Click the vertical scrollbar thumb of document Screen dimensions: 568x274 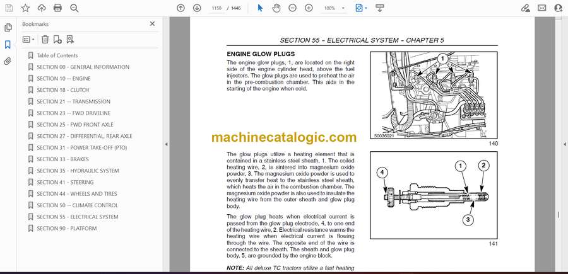point(559,215)
